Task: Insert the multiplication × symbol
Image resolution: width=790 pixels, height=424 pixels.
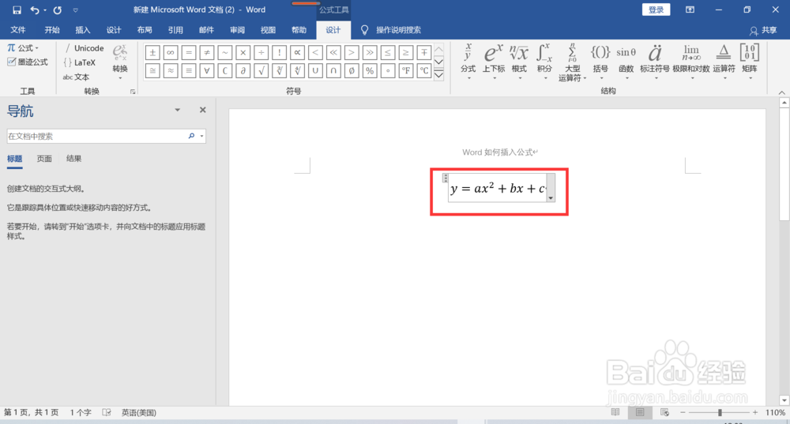Action: [x=243, y=52]
